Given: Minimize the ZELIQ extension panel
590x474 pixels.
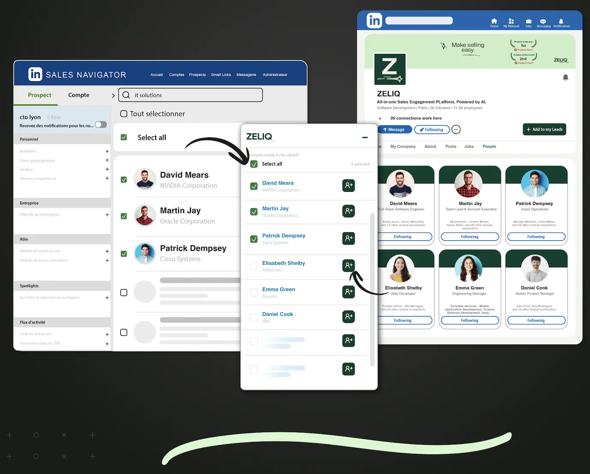Looking at the screenshot, I should click(x=365, y=137).
